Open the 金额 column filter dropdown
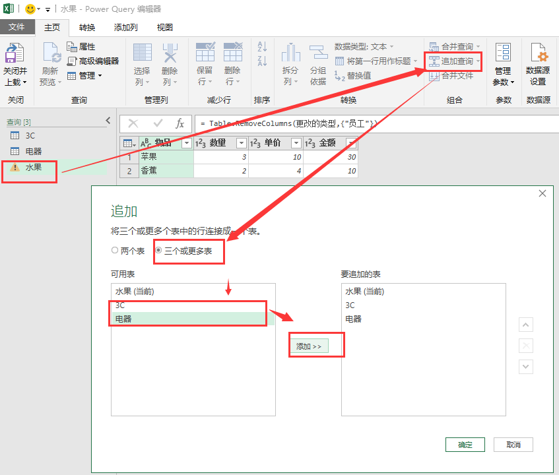 (x=351, y=143)
